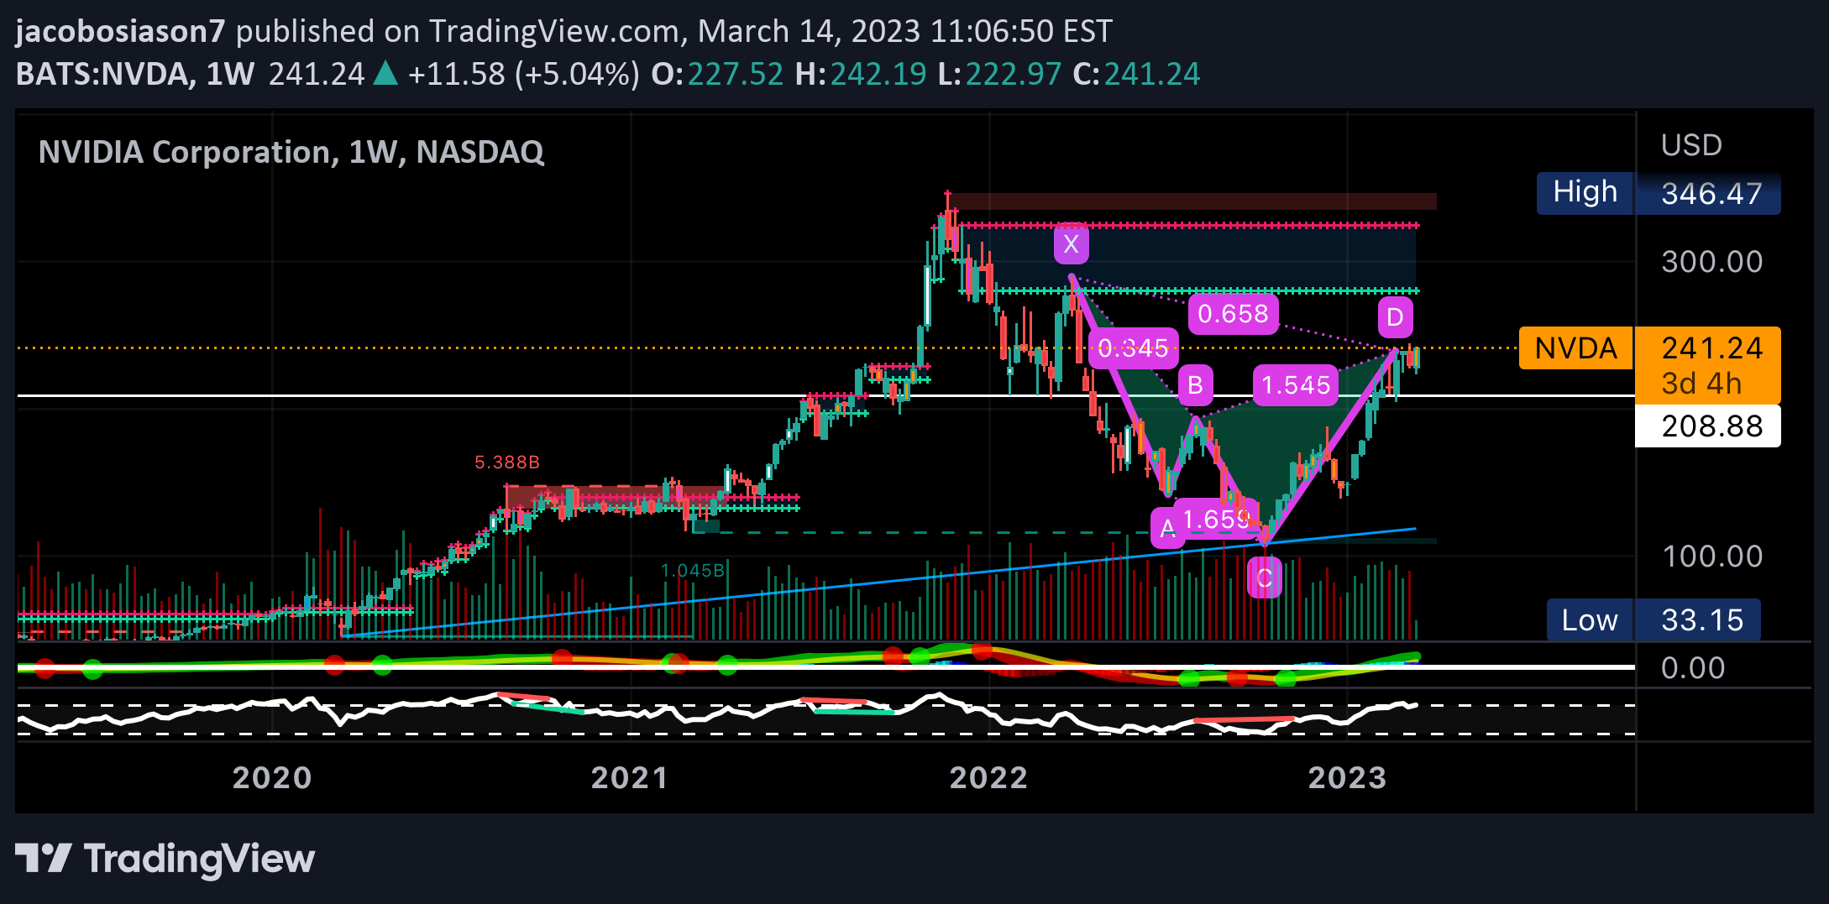Click the green 1.045B volume label
Viewport: 1829px width, 904px height.
693,571
